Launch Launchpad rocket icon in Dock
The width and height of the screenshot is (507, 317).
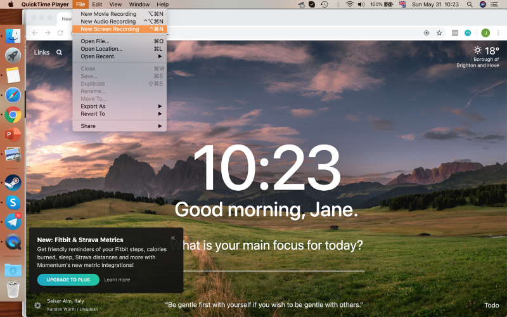coord(13,56)
